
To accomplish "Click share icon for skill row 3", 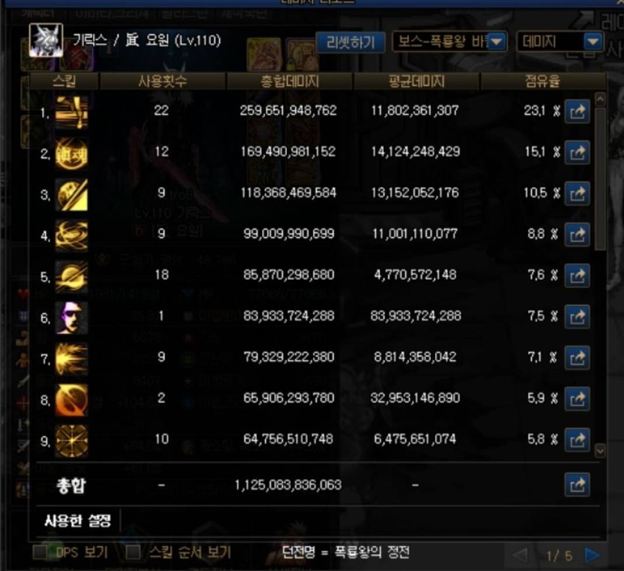I will (x=577, y=194).
